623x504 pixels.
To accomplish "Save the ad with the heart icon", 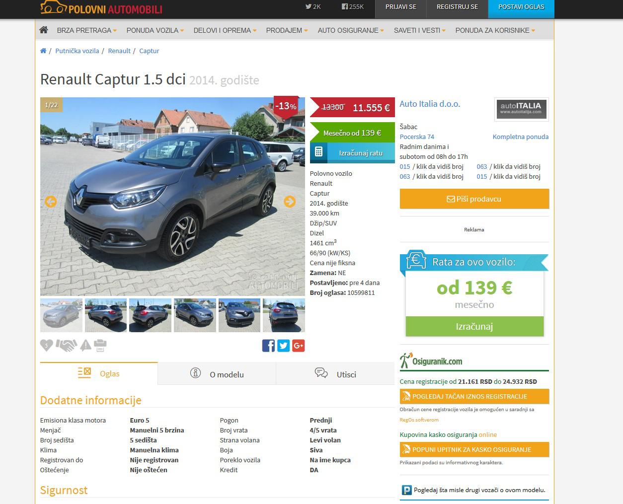I will coord(46,345).
